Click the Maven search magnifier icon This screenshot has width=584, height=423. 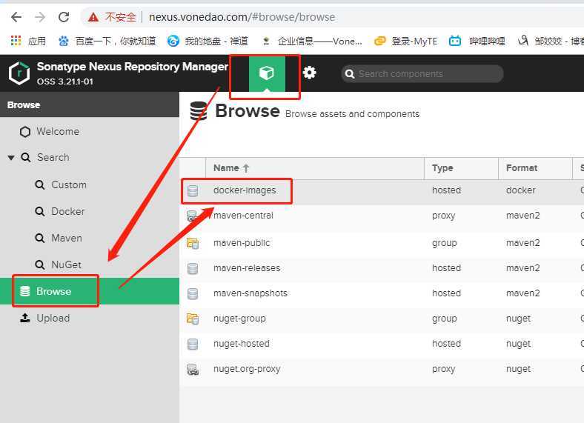pyautogui.click(x=39, y=238)
